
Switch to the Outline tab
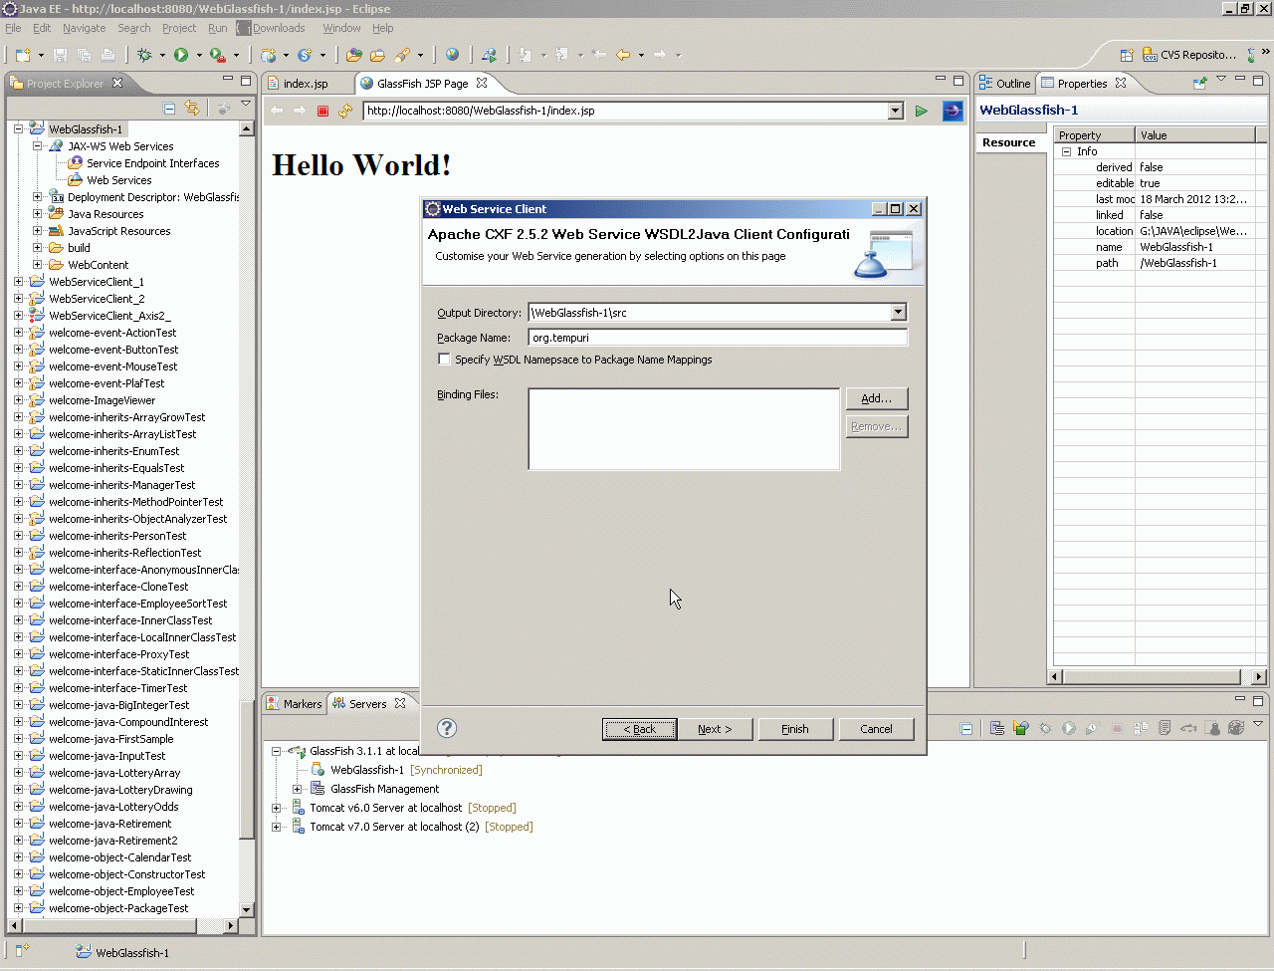tap(1005, 84)
